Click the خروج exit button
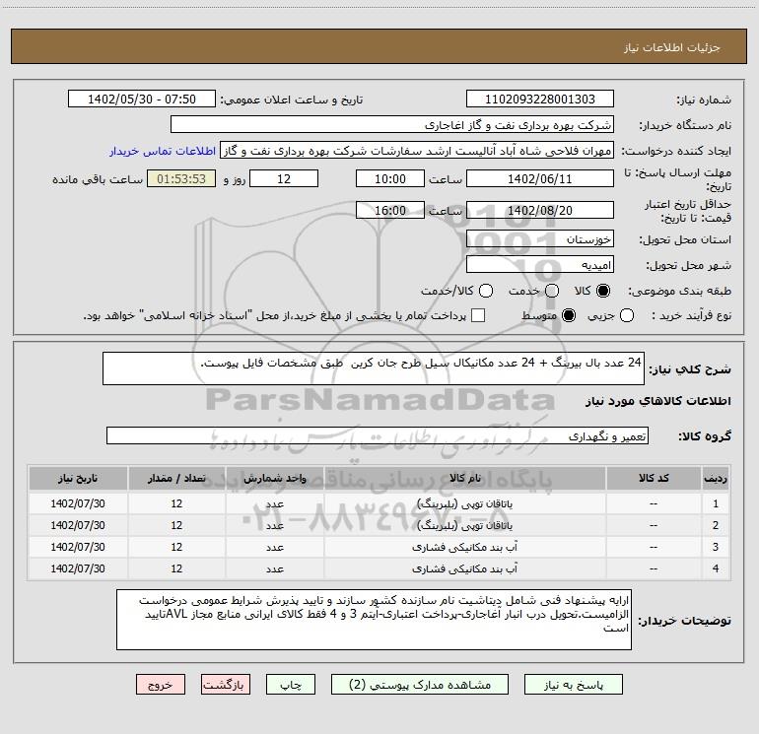Screen dimensions: 759x734 (161, 685)
